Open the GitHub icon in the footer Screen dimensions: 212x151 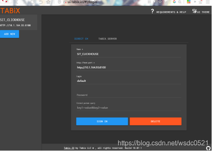[208, 148]
